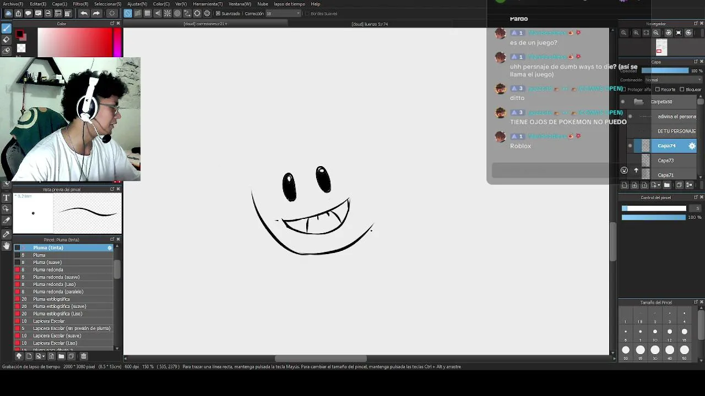Click the Undo arrow in toolbar
The image size is (705, 396).
(x=84, y=13)
